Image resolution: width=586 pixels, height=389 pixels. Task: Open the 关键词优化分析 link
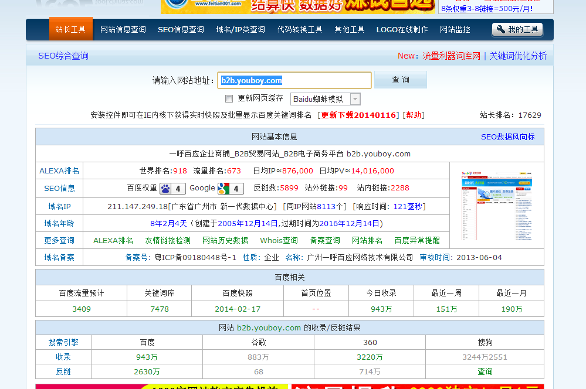(518, 56)
